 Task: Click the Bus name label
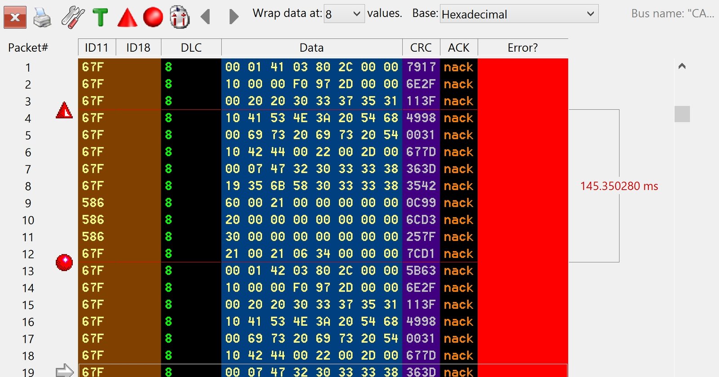673,13
